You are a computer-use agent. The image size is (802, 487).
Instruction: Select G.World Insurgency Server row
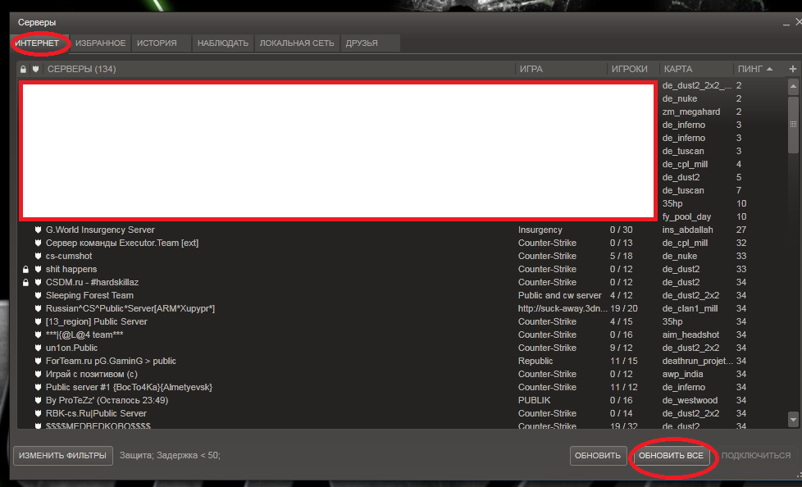(402, 230)
